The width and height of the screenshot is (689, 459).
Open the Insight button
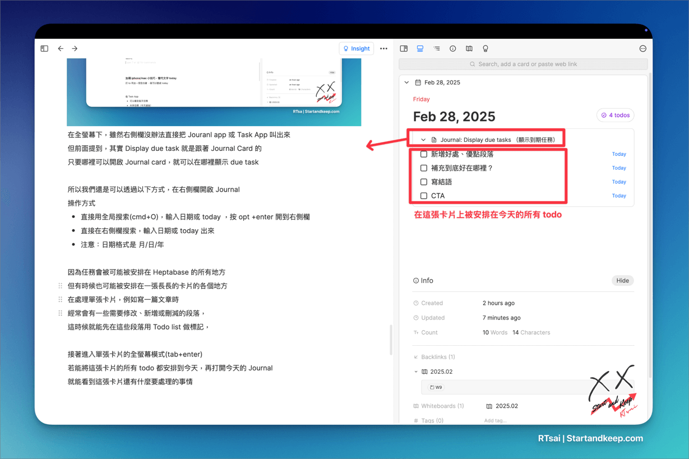click(x=357, y=49)
